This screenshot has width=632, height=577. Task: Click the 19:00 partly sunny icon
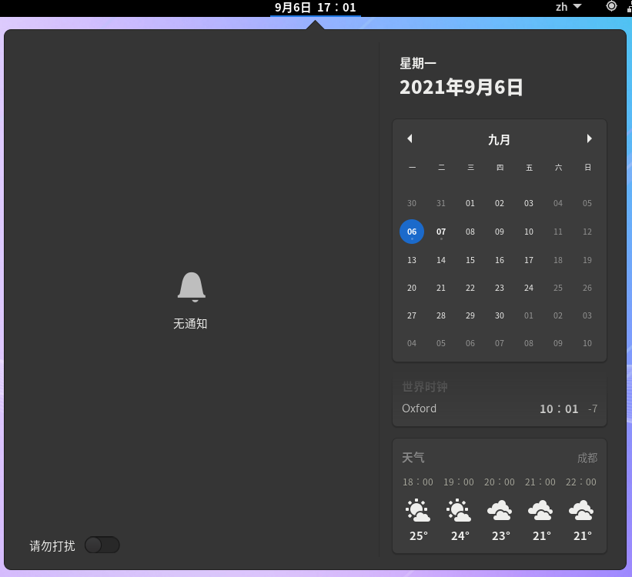tap(459, 510)
